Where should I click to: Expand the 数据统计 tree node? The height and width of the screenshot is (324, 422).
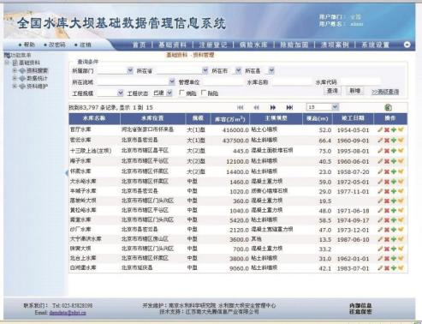[15, 78]
